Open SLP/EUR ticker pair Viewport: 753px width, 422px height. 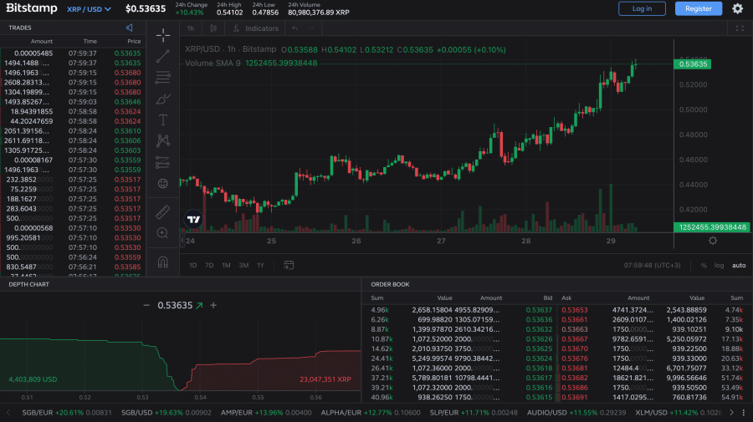(474, 413)
